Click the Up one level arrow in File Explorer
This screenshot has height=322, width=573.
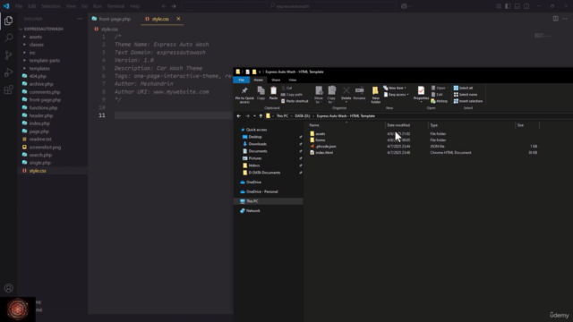261,116
